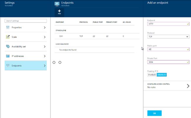Select the Endpoints settings item

coord(26,66)
